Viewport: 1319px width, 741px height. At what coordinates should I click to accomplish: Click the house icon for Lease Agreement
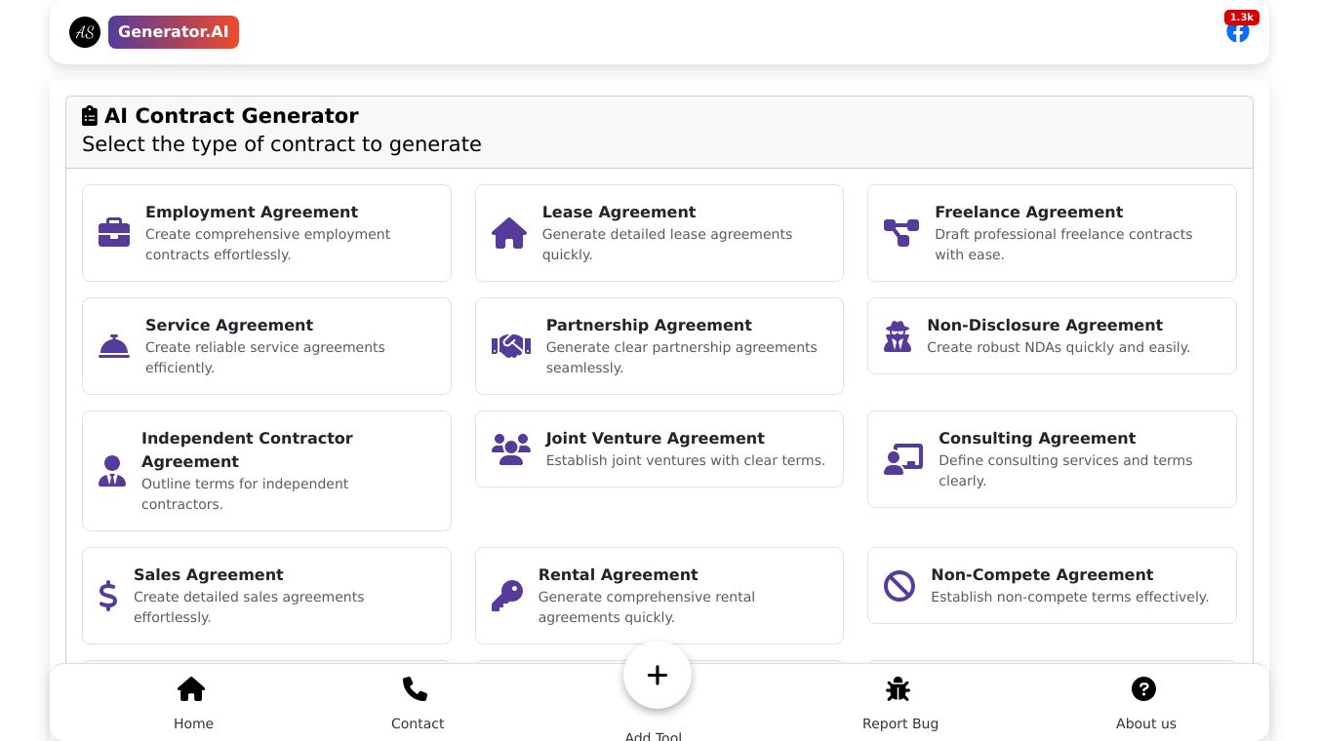point(509,233)
